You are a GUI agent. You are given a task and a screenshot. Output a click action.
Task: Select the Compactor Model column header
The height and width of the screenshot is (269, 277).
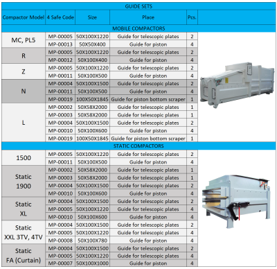24,17
